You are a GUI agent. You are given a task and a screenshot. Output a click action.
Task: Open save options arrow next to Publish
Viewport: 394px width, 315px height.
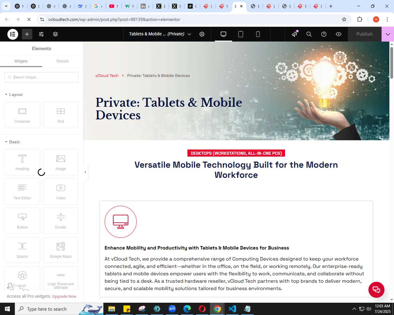388,34
